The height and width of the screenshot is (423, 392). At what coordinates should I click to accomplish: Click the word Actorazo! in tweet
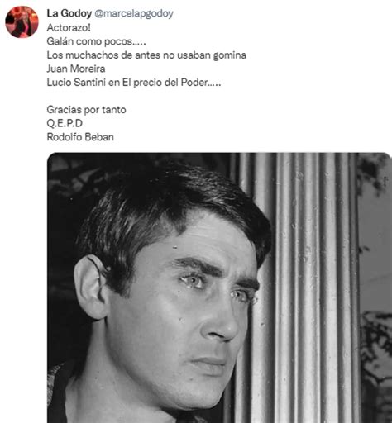coord(69,27)
